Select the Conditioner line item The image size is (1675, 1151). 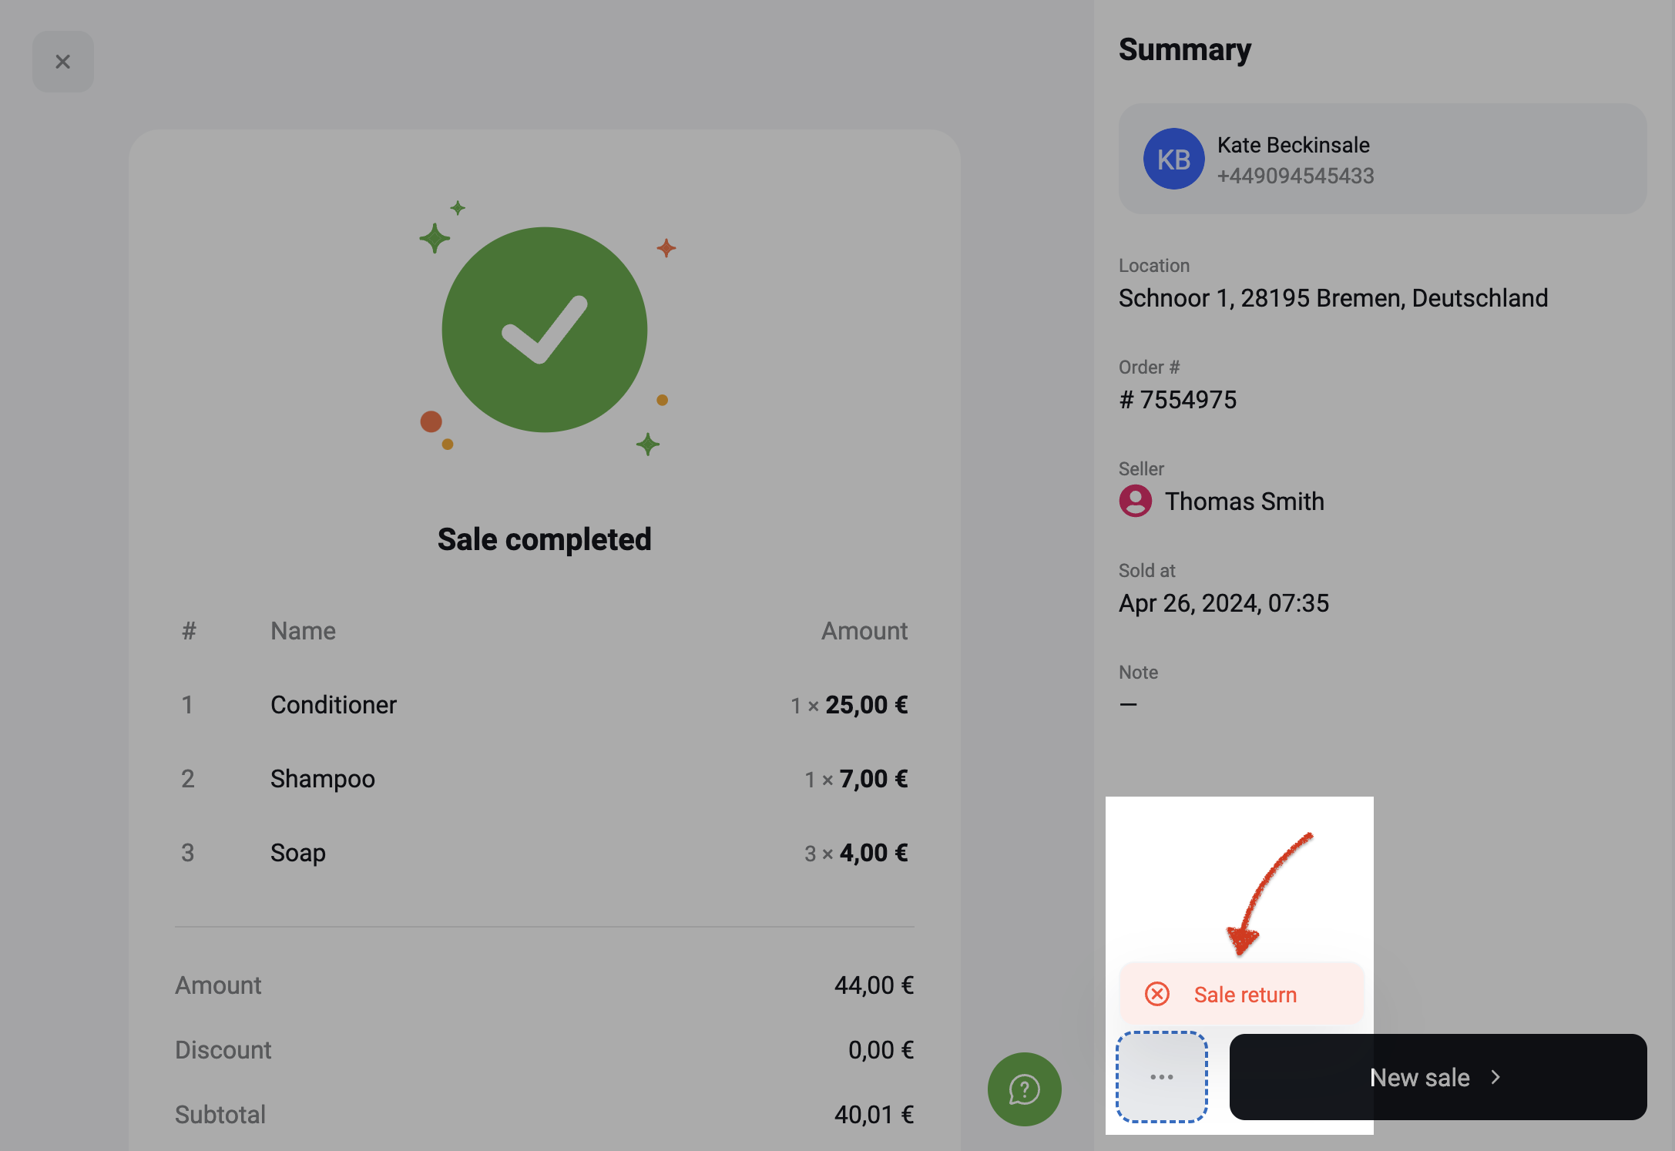click(x=545, y=705)
